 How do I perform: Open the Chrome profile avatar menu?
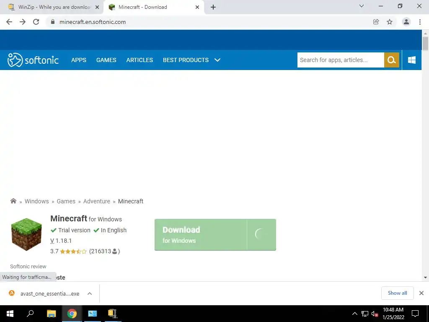406,22
